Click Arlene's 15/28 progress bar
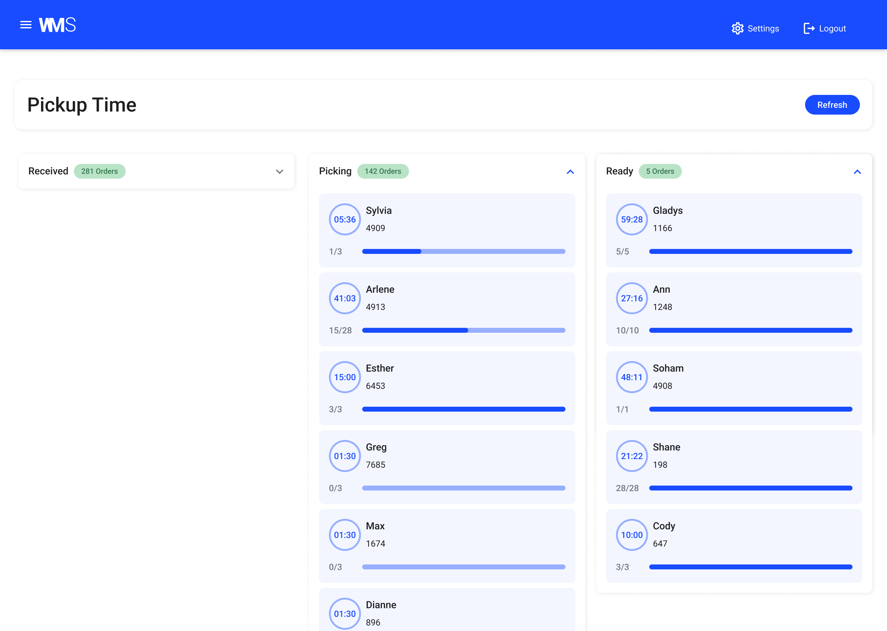The image size is (887, 631). tap(463, 330)
